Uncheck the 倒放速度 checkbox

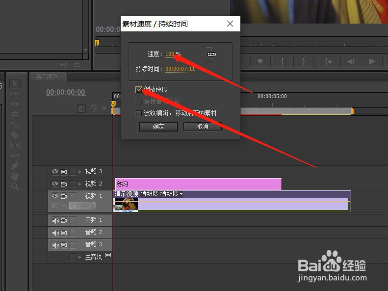[139, 90]
